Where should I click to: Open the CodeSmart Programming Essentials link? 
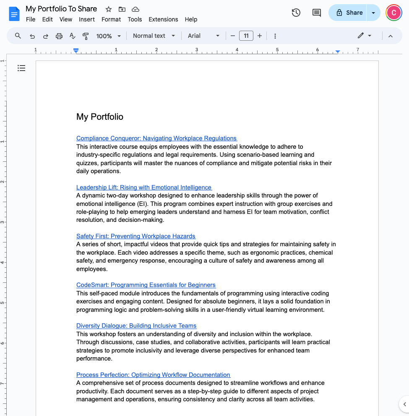click(x=146, y=285)
